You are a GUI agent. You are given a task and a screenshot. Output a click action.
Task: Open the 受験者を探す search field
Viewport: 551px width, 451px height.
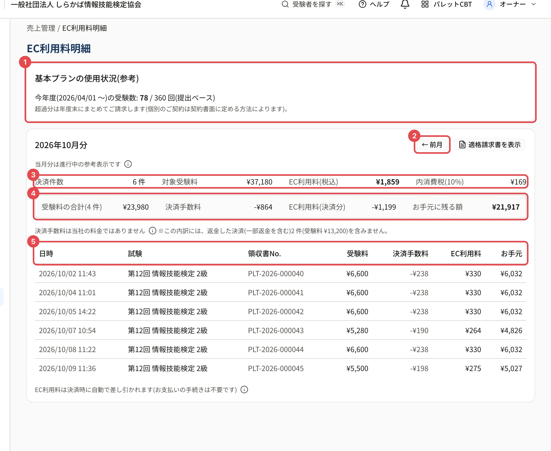point(313,4)
